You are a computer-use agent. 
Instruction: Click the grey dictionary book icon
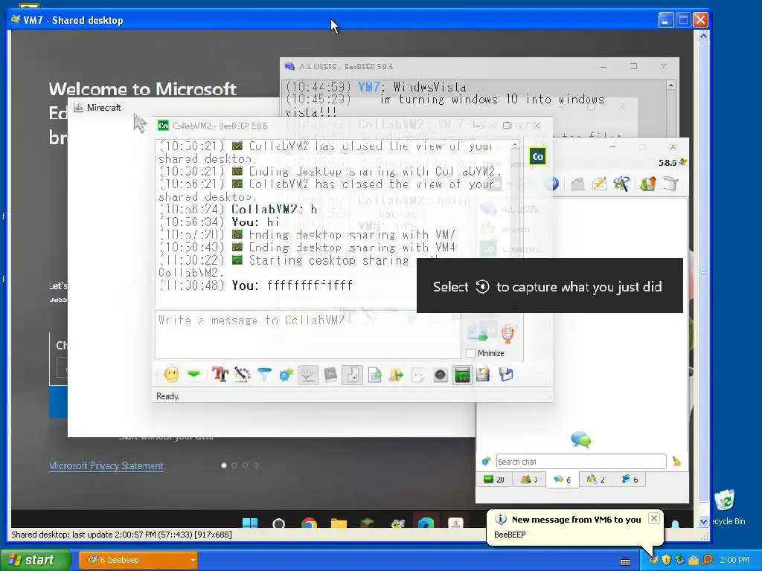tap(330, 375)
